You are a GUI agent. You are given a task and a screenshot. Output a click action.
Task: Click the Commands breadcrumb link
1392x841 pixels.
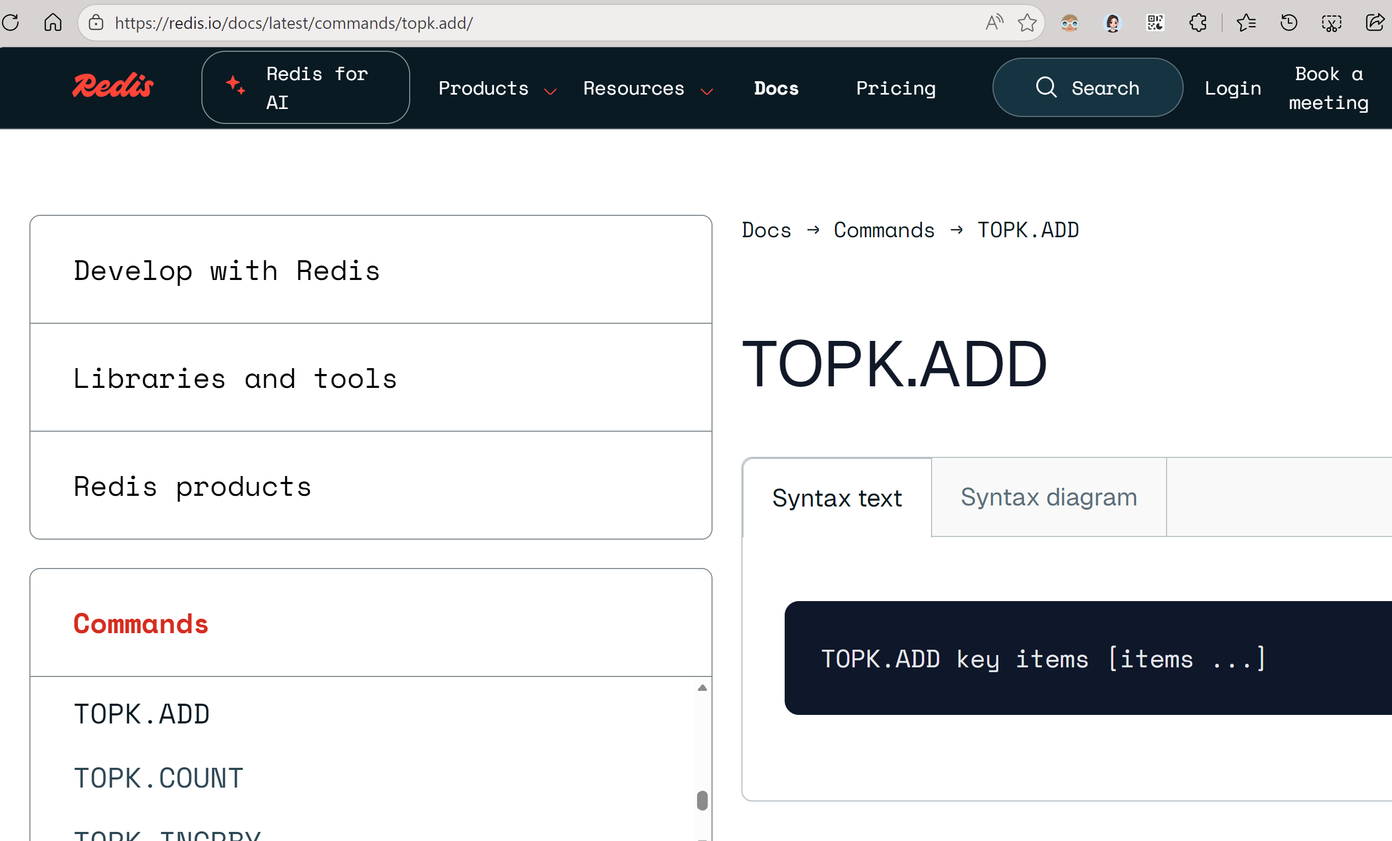(883, 230)
